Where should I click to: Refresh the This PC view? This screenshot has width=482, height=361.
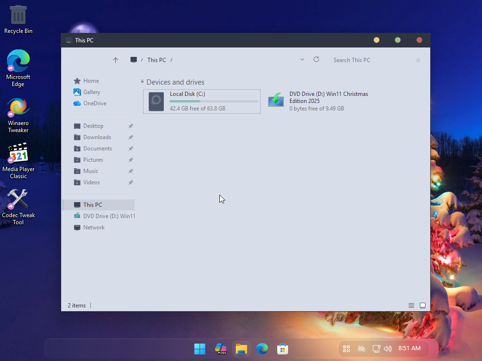pyautogui.click(x=316, y=60)
